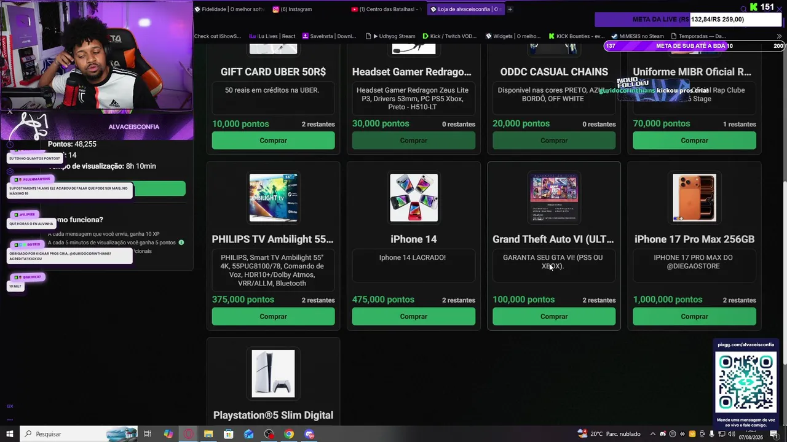This screenshot has height=442, width=787.
Task: Click the pixgg QR code overlay
Action: 746,382
